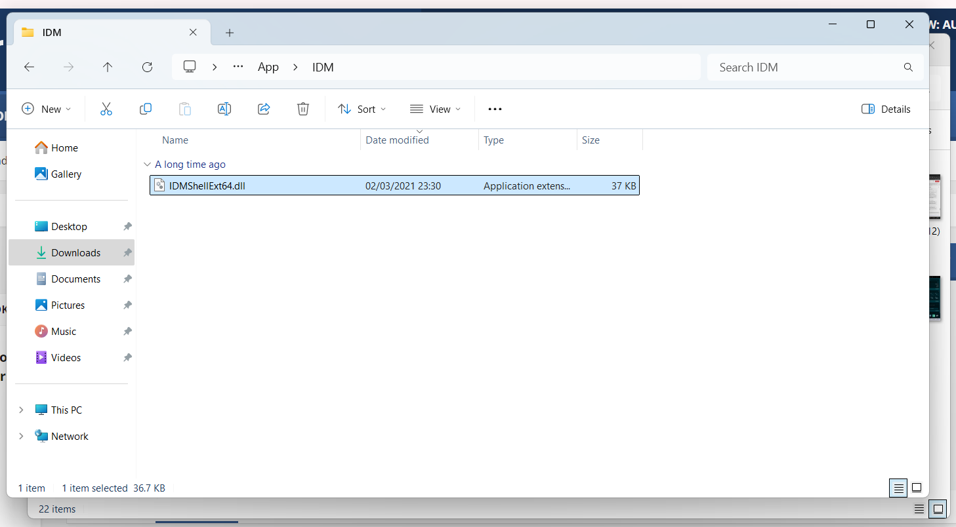Switch to large thumbnails view icon

(917, 488)
